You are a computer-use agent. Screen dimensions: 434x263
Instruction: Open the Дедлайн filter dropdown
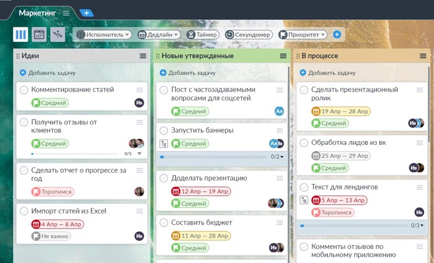click(x=159, y=35)
